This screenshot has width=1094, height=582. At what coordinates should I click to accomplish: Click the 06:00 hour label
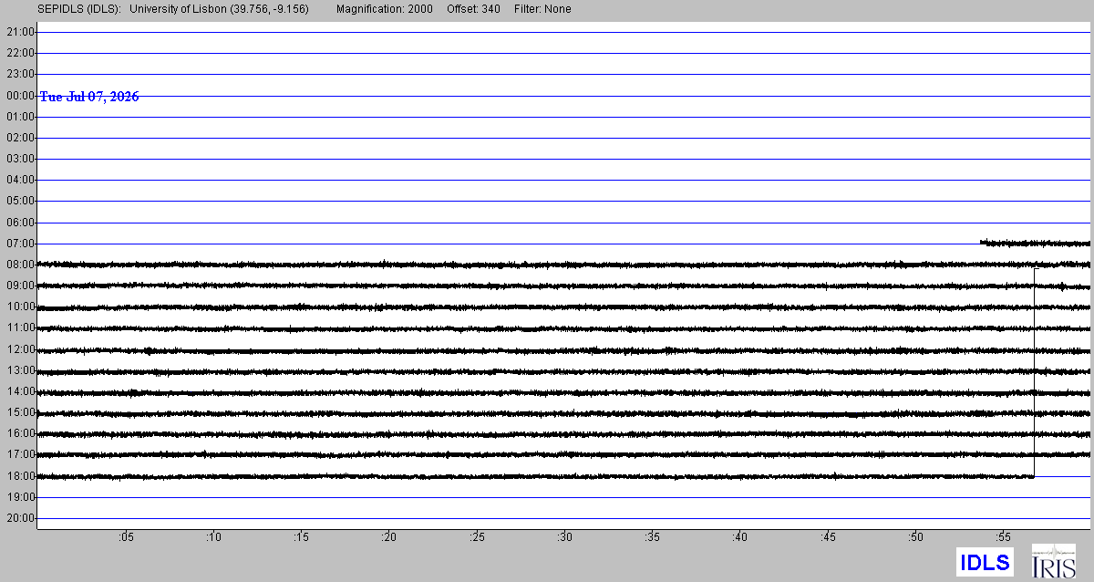[20, 223]
